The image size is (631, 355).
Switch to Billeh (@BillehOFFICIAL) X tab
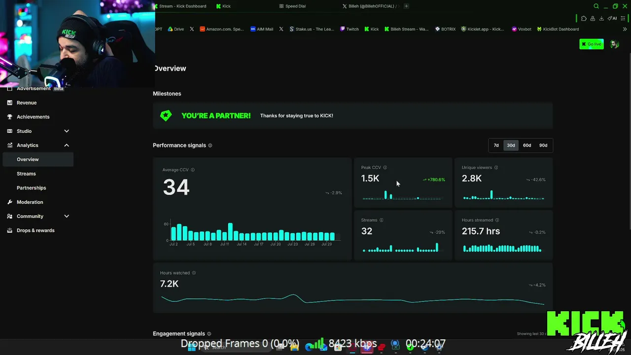[371, 6]
